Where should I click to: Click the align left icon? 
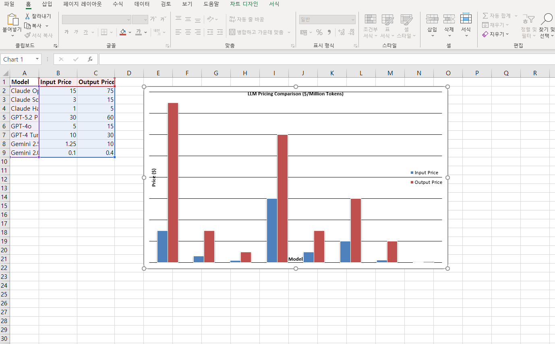(x=178, y=32)
